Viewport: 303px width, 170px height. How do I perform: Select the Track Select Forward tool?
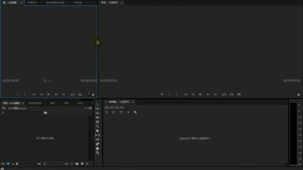pyautogui.click(x=98, y=109)
